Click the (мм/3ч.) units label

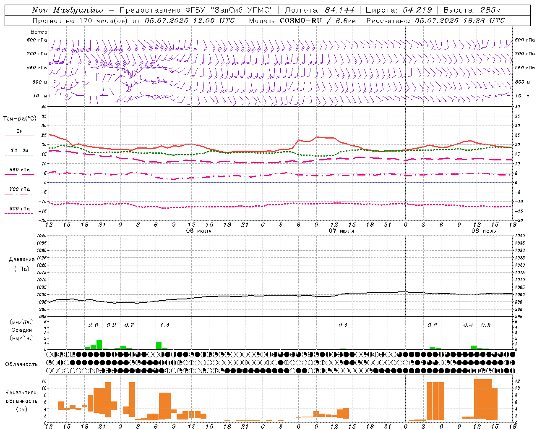(22, 322)
